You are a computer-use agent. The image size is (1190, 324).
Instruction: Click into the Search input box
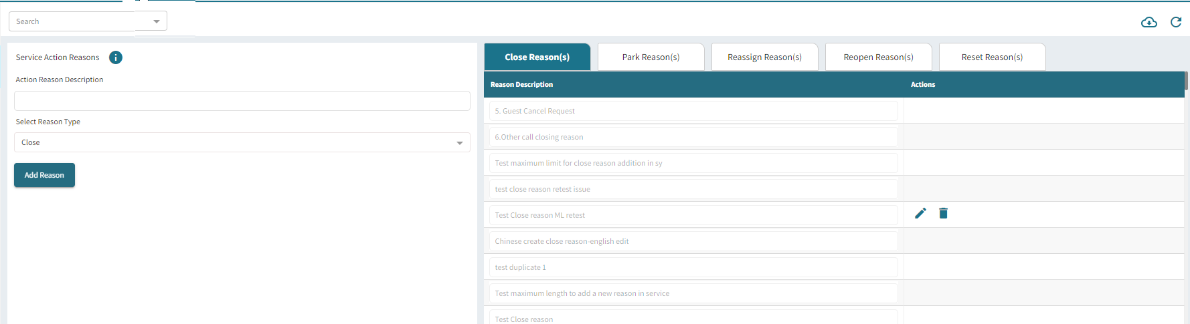(74, 21)
